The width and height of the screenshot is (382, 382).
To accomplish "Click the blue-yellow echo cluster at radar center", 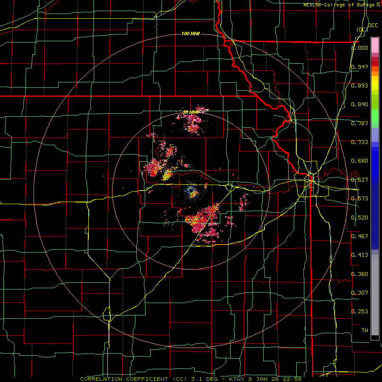I will point(191,191).
